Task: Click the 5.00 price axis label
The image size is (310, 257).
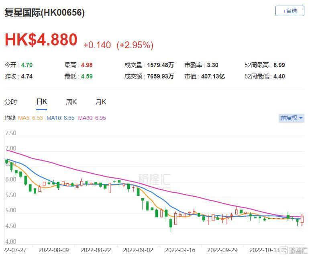Action: point(11,210)
